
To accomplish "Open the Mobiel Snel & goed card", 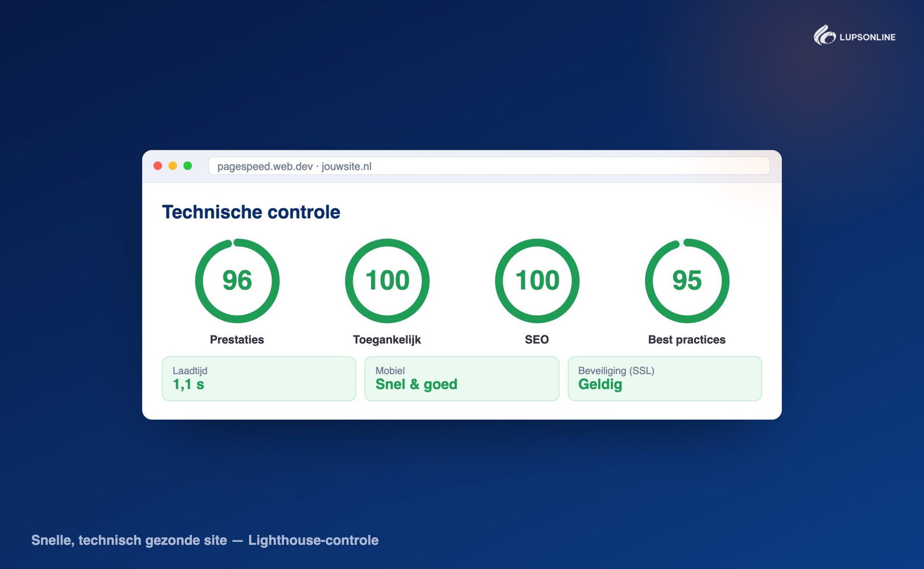I will tap(462, 379).
